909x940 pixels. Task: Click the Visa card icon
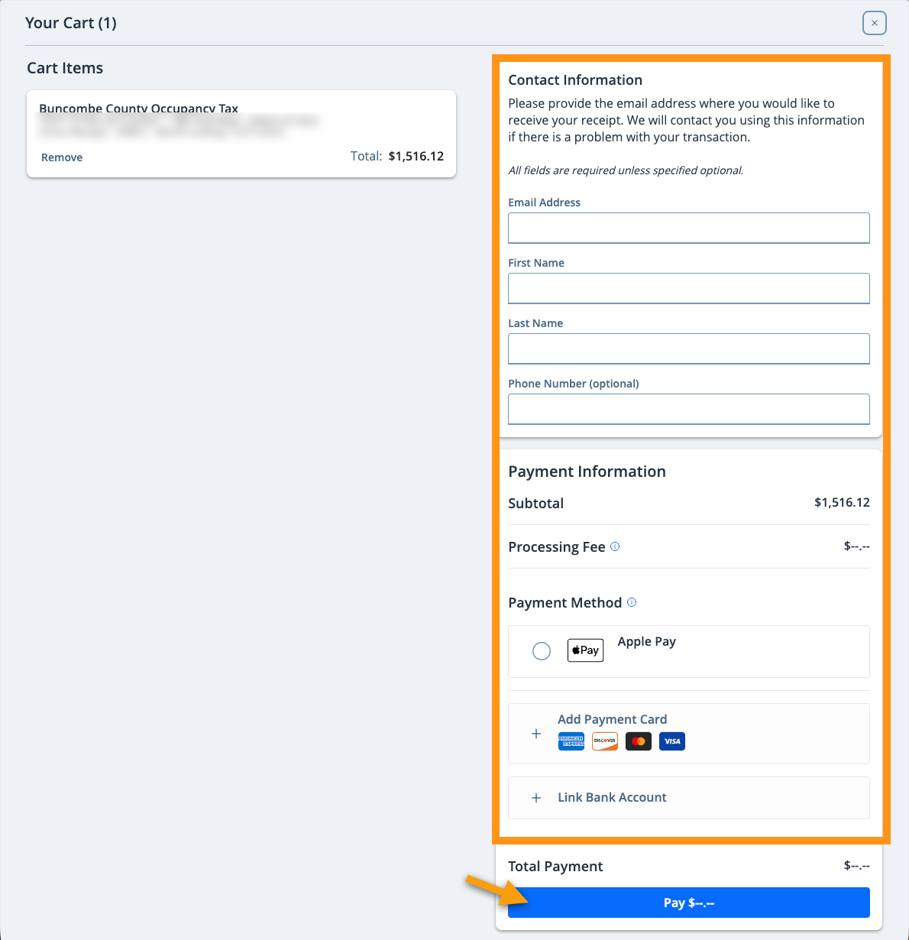tap(672, 741)
